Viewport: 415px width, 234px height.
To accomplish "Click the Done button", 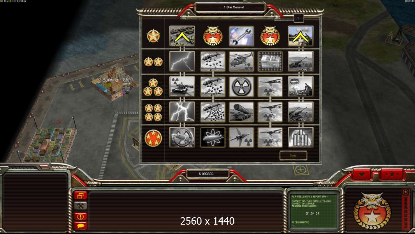I will [x=293, y=156].
